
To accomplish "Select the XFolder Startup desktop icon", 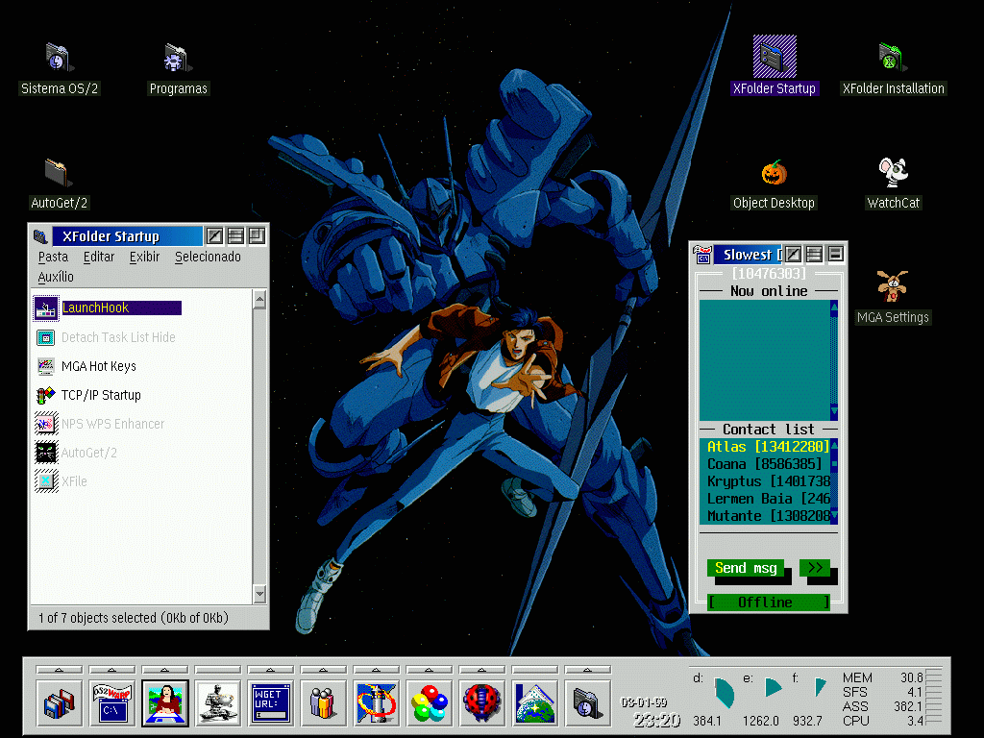I will tap(775, 57).
